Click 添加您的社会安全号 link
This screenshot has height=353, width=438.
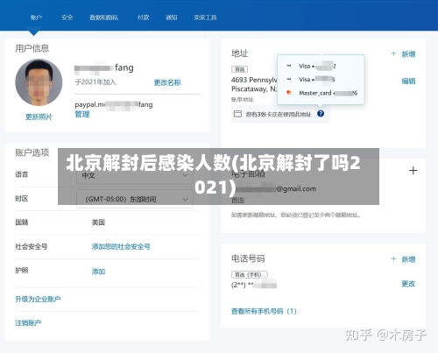tap(121, 247)
